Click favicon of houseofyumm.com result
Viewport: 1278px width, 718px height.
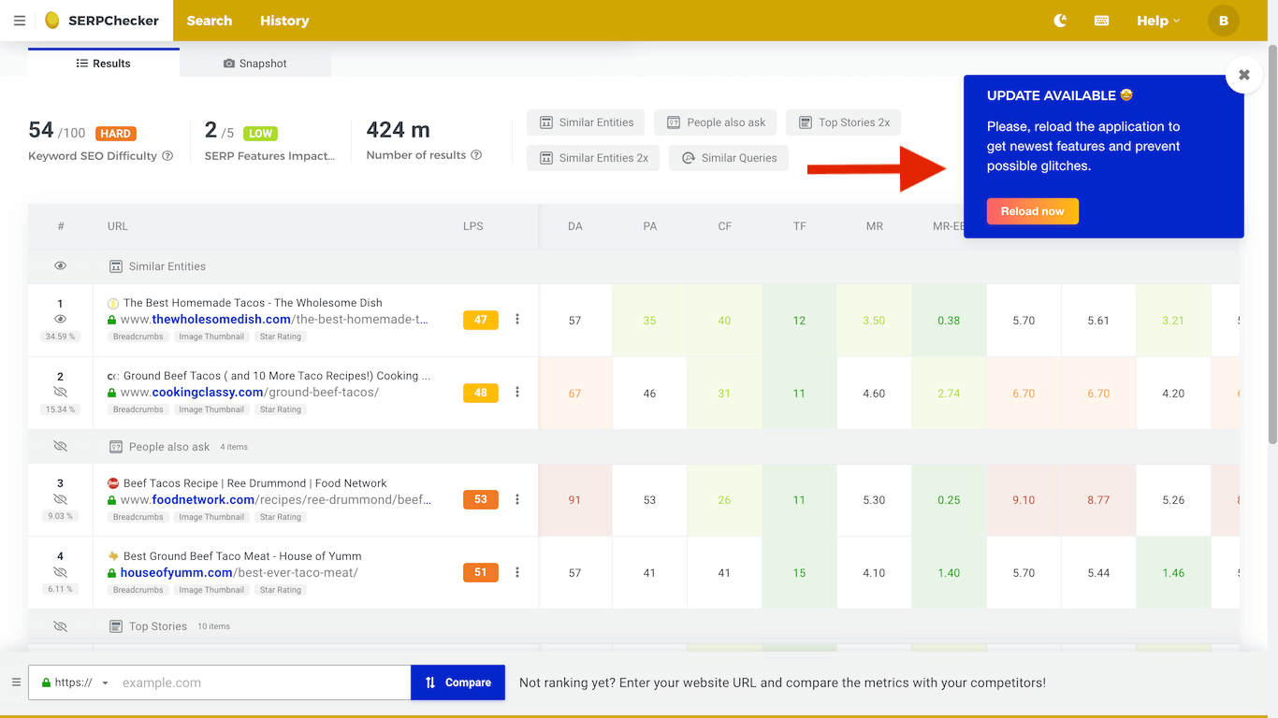click(x=113, y=556)
